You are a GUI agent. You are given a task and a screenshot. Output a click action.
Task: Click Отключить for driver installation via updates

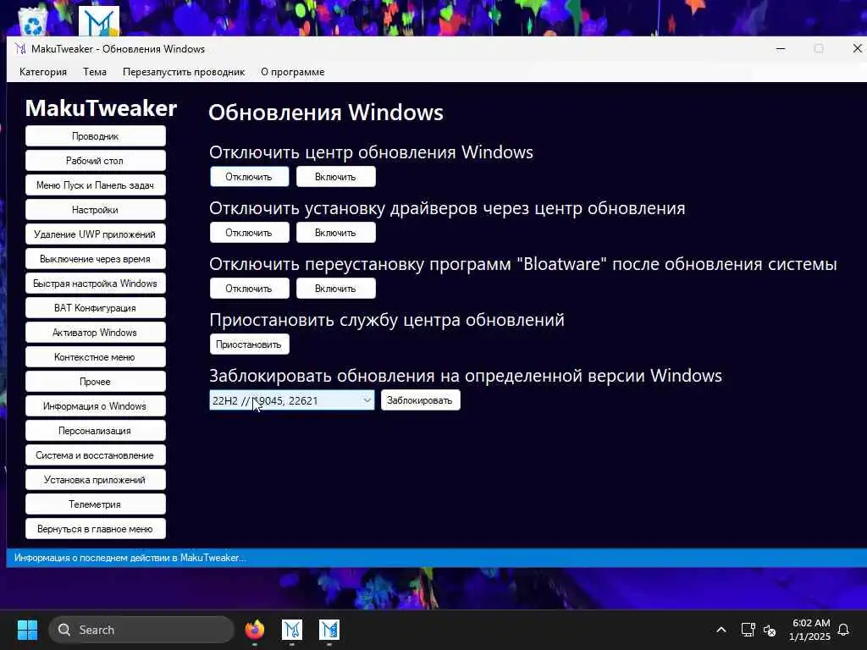[250, 233]
